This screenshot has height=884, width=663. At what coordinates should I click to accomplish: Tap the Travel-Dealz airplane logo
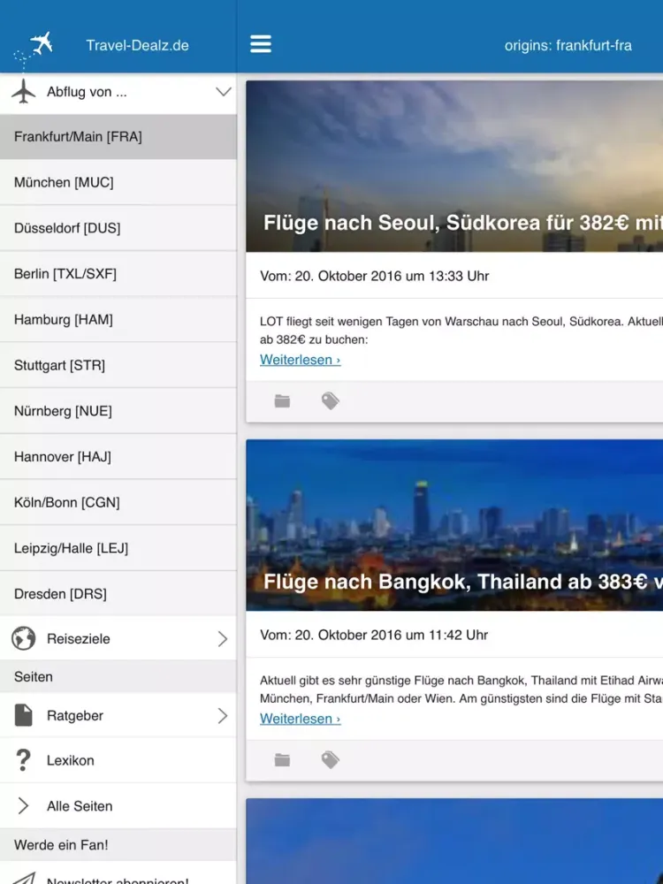[x=34, y=47]
